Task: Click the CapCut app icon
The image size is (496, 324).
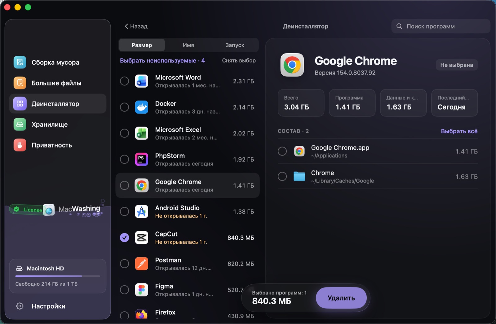Action: coord(142,237)
